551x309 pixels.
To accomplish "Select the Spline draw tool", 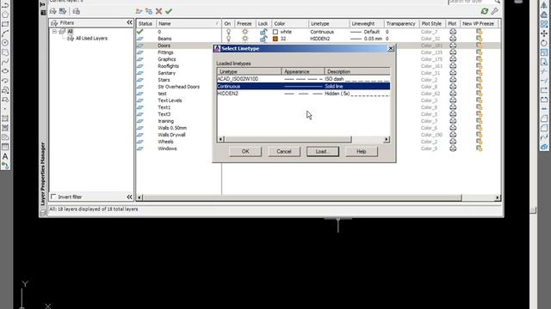I will point(5,62).
